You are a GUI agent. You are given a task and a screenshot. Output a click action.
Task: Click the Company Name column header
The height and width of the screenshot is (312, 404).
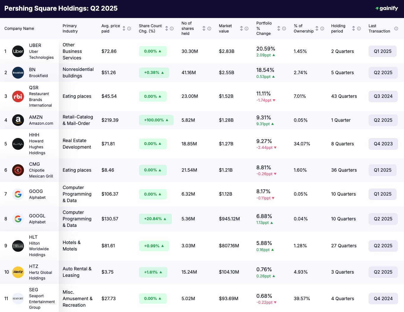[x=19, y=29]
